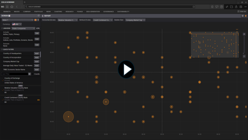Switch to the Portfolio menu tab
This screenshot has height=140, width=248.
click(x=38, y=11)
